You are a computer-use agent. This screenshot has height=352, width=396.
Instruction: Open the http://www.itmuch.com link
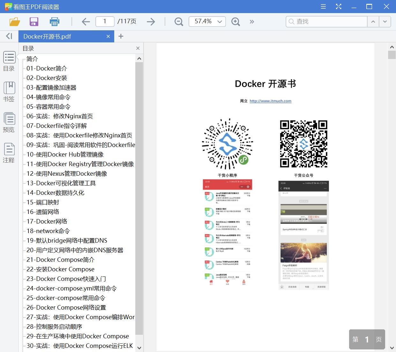[x=270, y=101]
